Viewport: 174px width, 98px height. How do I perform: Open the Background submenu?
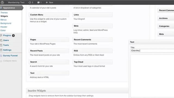pos(6,23)
